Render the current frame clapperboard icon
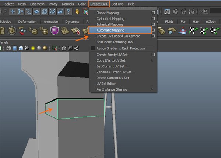This screenshot has width=221, height=158. tap(175, 11)
